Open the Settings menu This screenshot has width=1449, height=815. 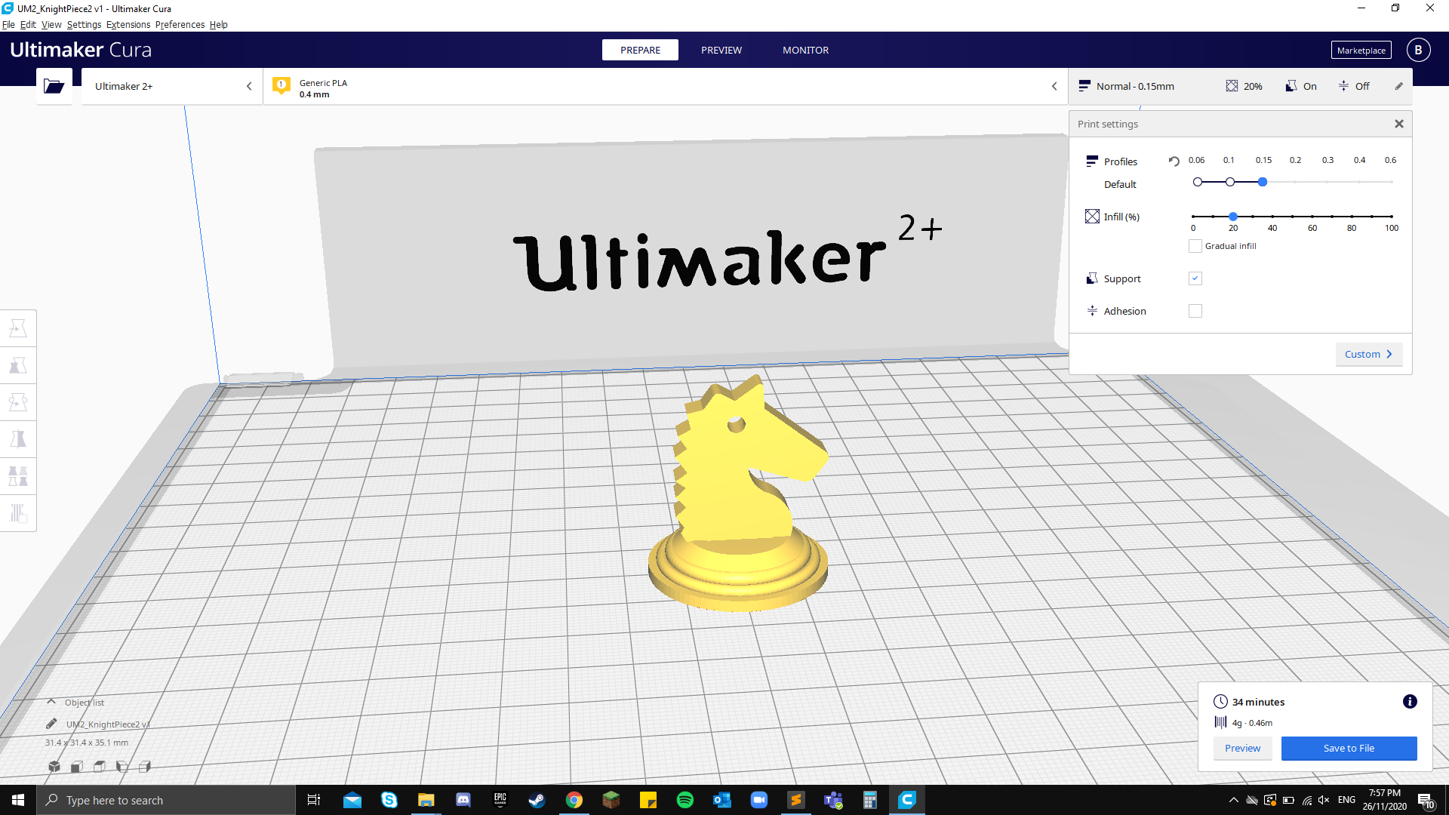pos(84,24)
